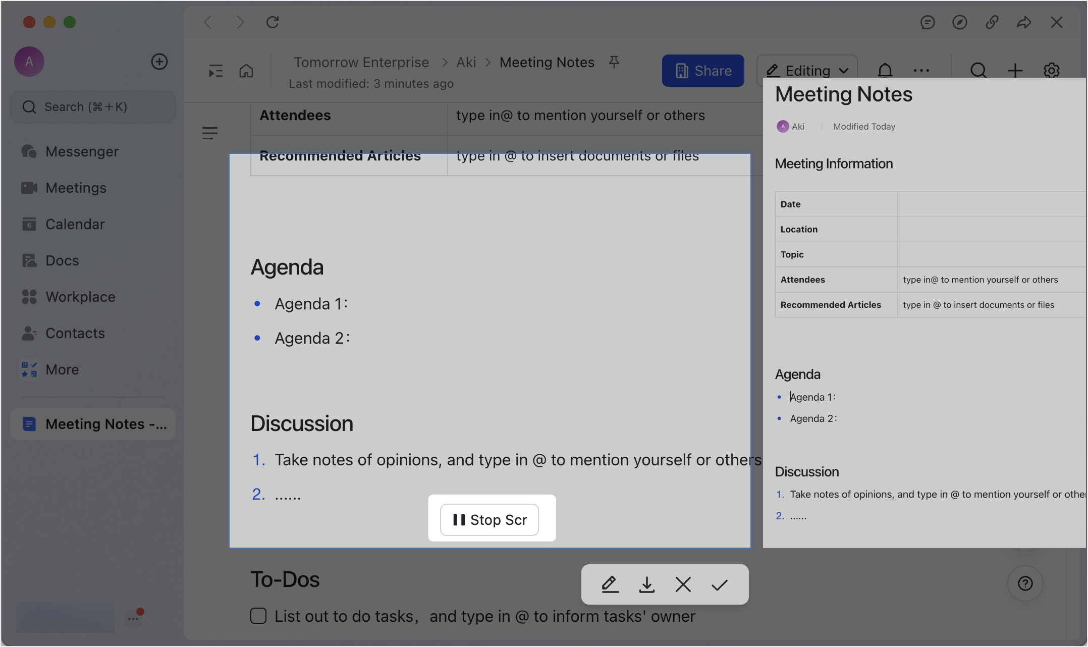The height and width of the screenshot is (647, 1088).
Task: Click the pencil annotate icon in screenshot toolbar
Action: (610, 584)
